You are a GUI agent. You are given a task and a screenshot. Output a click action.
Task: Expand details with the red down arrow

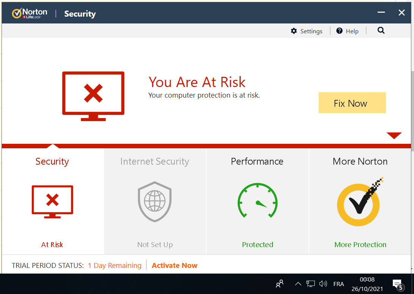[394, 135]
